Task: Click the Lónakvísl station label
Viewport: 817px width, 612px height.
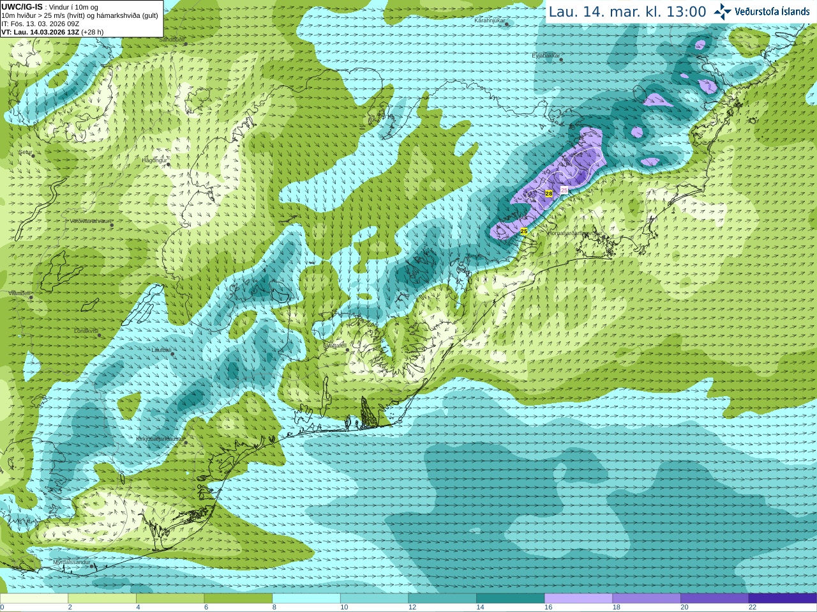Action: pyautogui.click(x=87, y=331)
